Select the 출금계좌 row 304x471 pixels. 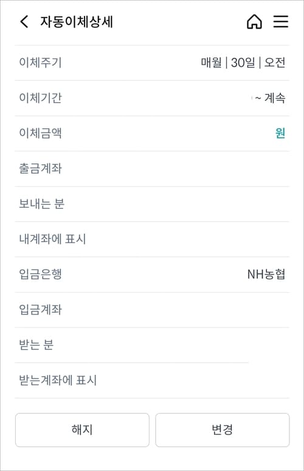pyautogui.click(x=152, y=169)
